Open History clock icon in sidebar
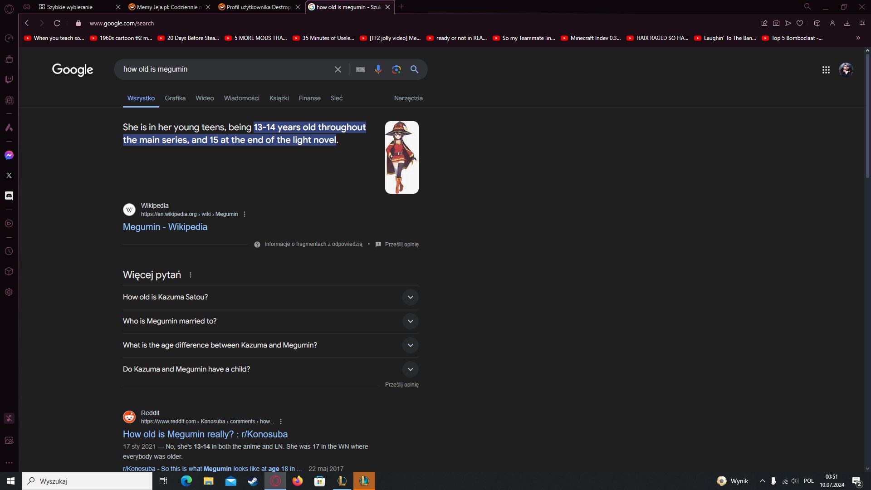The height and width of the screenshot is (490, 871). tap(9, 251)
